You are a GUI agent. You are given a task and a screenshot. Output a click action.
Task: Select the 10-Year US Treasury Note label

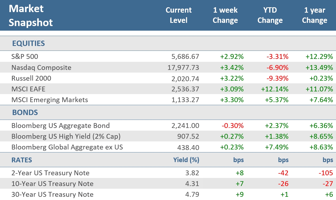[x=52, y=184]
